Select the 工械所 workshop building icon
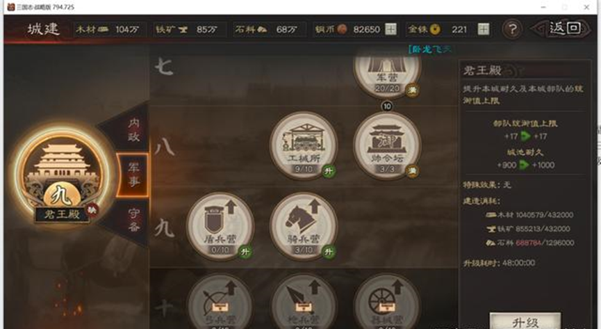 tap(304, 145)
